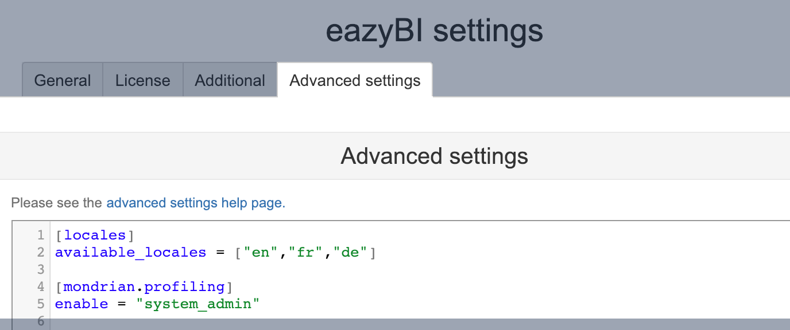
Task: Click the Please see the settings text
Action: pos(57,203)
